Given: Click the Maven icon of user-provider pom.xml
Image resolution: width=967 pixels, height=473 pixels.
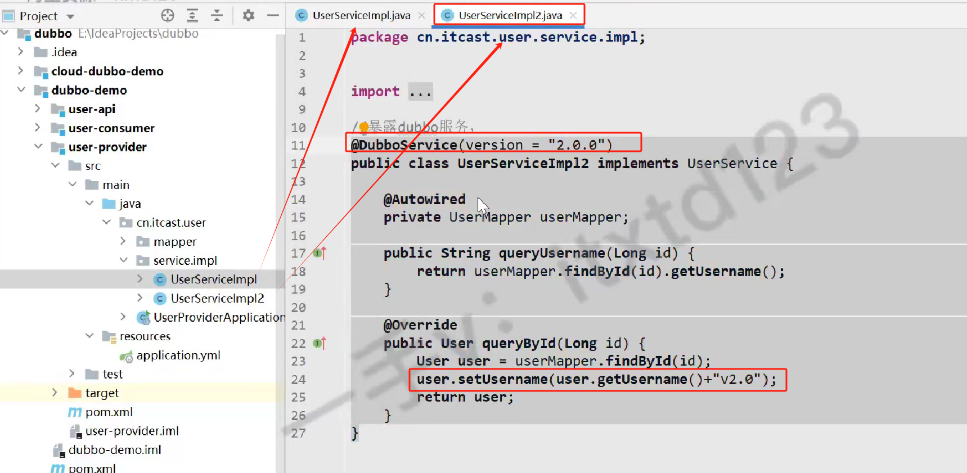Looking at the screenshot, I should (x=75, y=412).
